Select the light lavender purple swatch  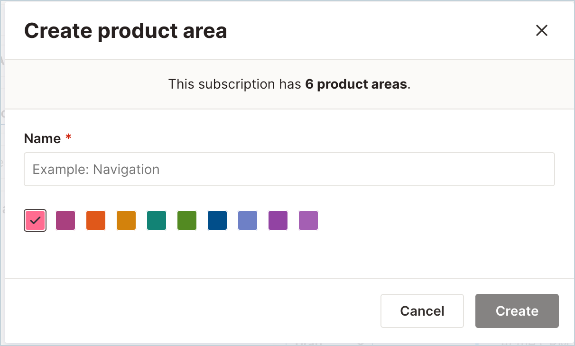[308, 220]
